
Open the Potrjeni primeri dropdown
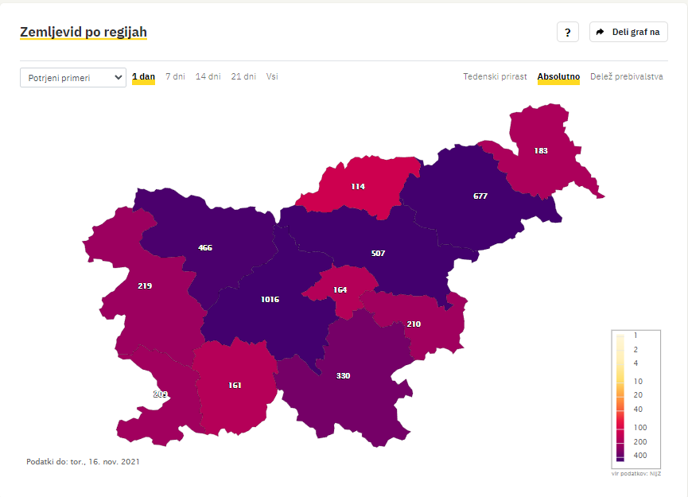(73, 78)
